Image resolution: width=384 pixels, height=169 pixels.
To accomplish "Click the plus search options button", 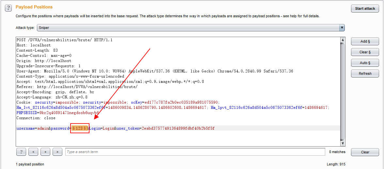I will pyautogui.click(x=45, y=152).
